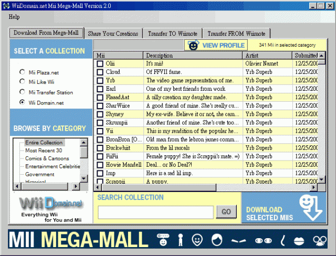This screenshot has height=256, width=336.
Task: Select Government category
Action: (40, 174)
